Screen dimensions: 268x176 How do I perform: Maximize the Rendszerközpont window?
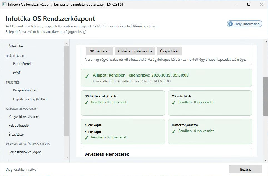click(x=249, y=4)
